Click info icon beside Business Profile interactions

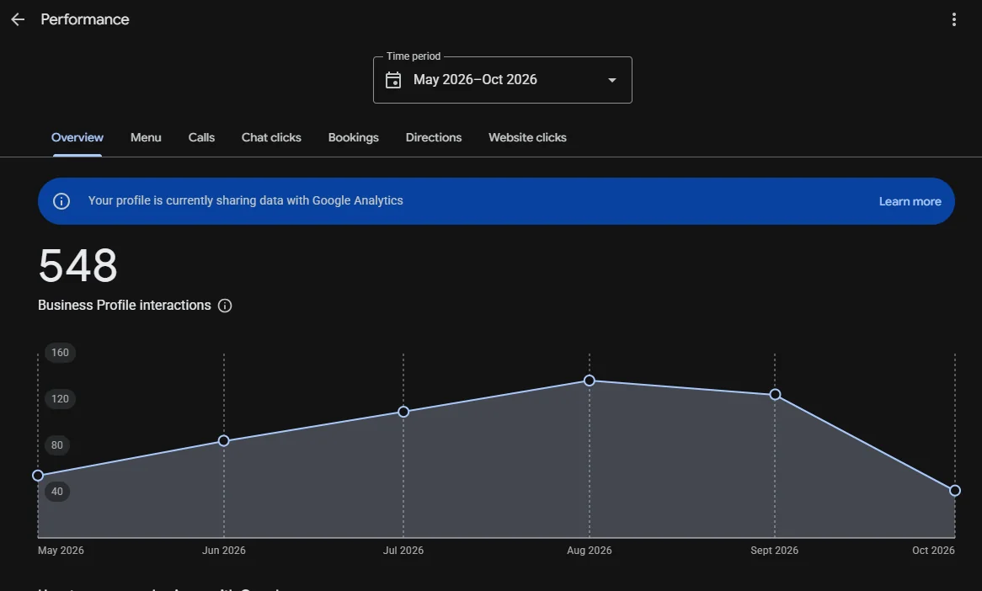tap(225, 306)
